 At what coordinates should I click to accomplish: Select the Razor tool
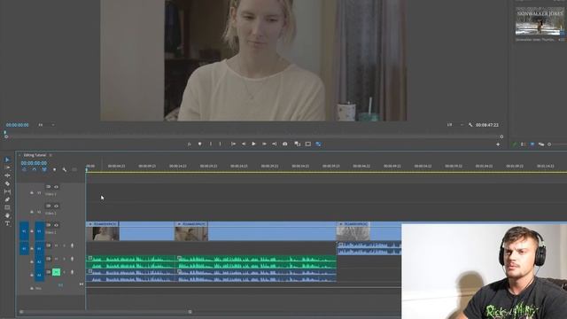click(x=7, y=183)
